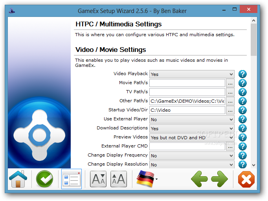The width and height of the screenshot is (268, 201).
Task: Open help for Other Path/s
Action: point(242,101)
